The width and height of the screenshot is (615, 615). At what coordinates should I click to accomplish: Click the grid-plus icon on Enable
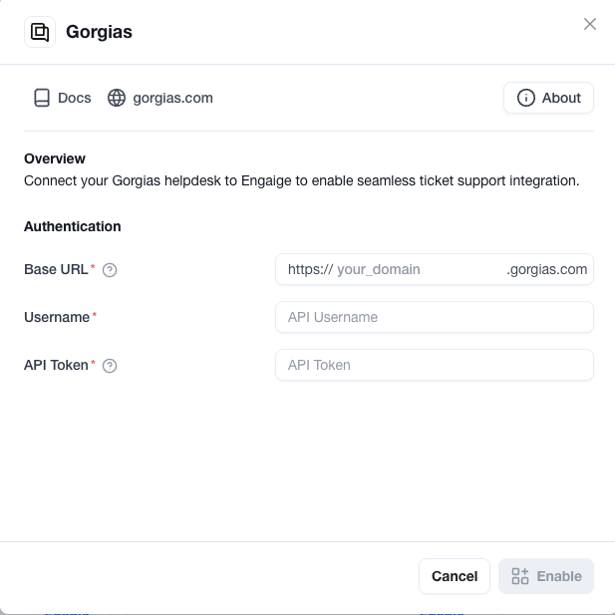pos(520,576)
